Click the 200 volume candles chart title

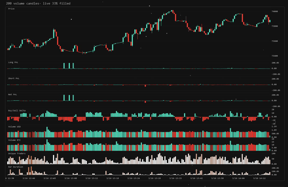[38, 3]
